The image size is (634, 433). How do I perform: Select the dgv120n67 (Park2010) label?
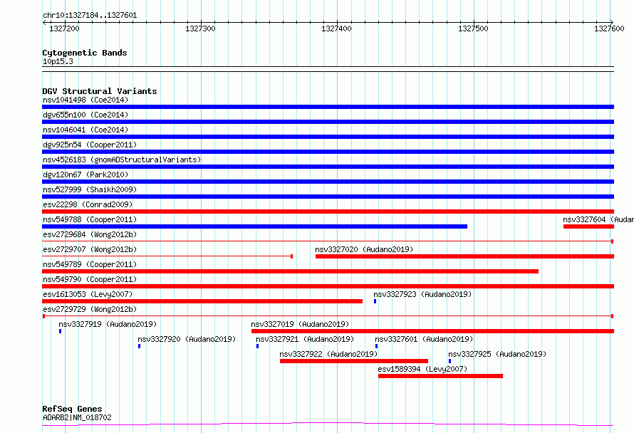click(x=85, y=174)
